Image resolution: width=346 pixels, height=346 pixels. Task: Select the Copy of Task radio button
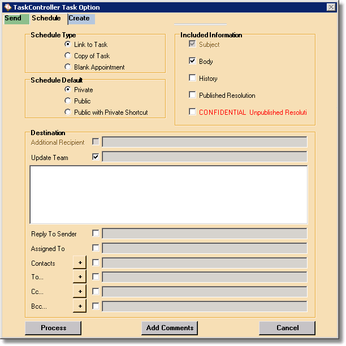tap(68, 56)
